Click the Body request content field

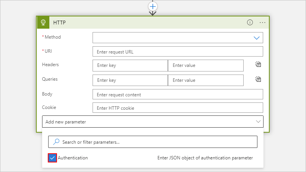pos(178,94)
